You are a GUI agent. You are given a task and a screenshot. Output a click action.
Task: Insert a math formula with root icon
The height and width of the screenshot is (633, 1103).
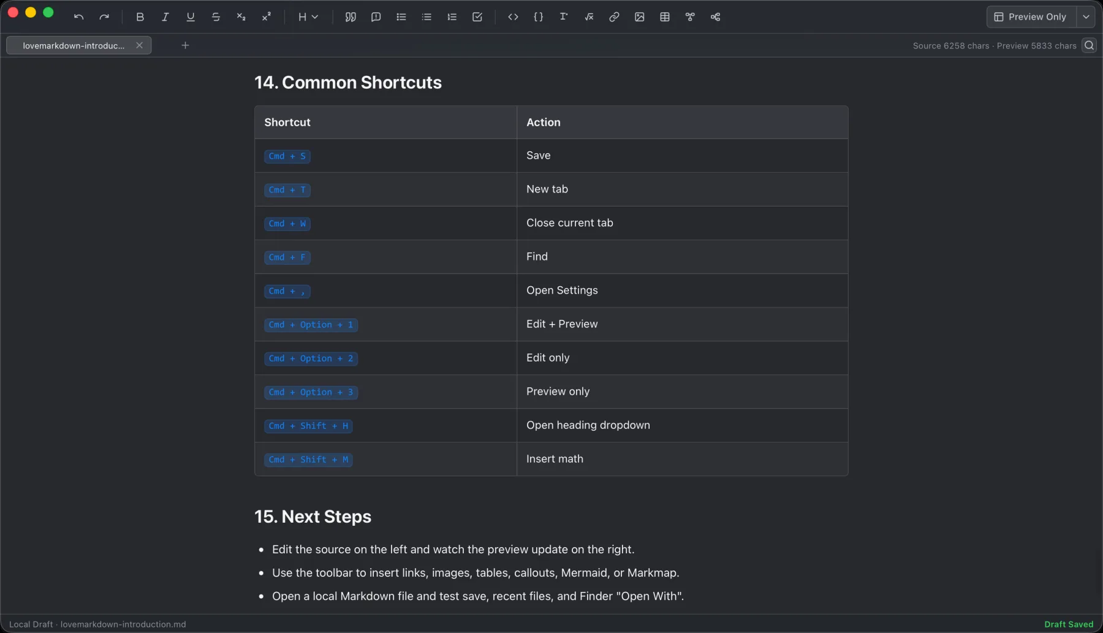(x=589, y=17)
